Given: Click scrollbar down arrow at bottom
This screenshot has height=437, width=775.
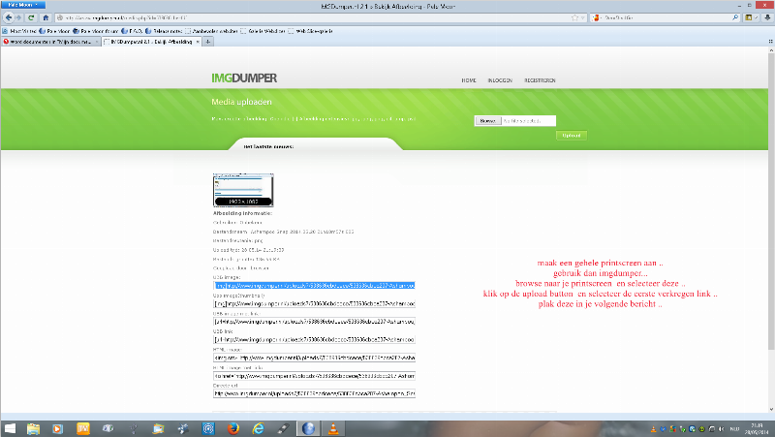Looking at the screenshot, I should [771, 409].
